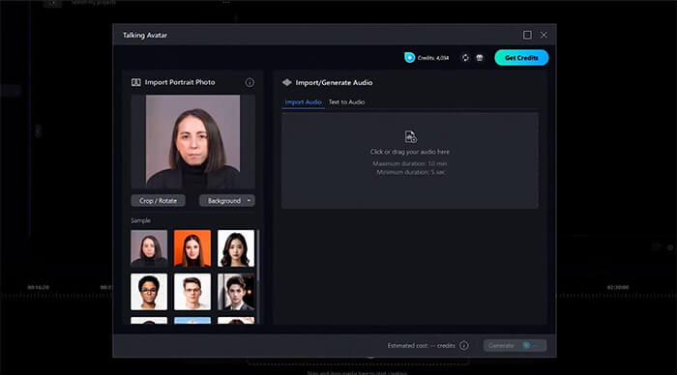Maximize the Talking Avatar dialog
Screen dimensions: 677x375
point(527,35)
